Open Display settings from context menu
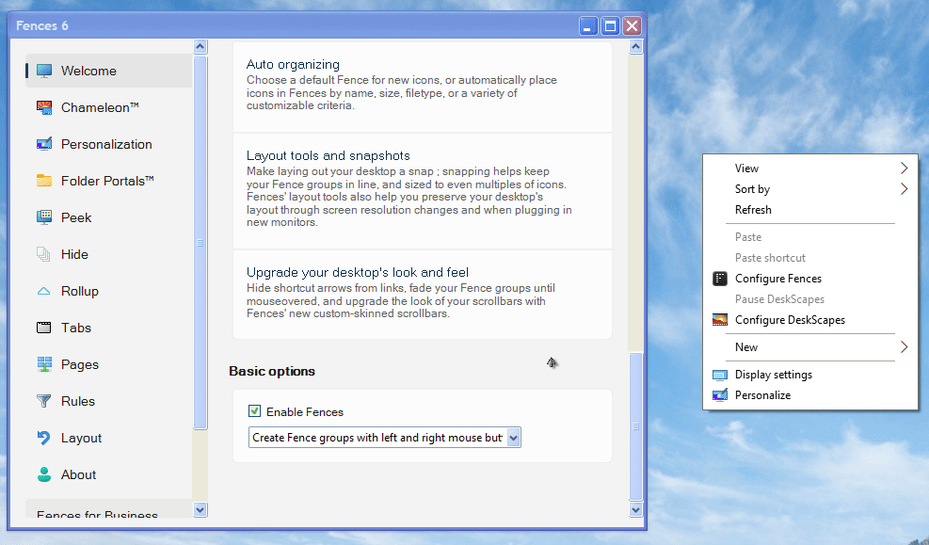Image resolution: width=929 pixels, height=545 pixels. [773, 375]
